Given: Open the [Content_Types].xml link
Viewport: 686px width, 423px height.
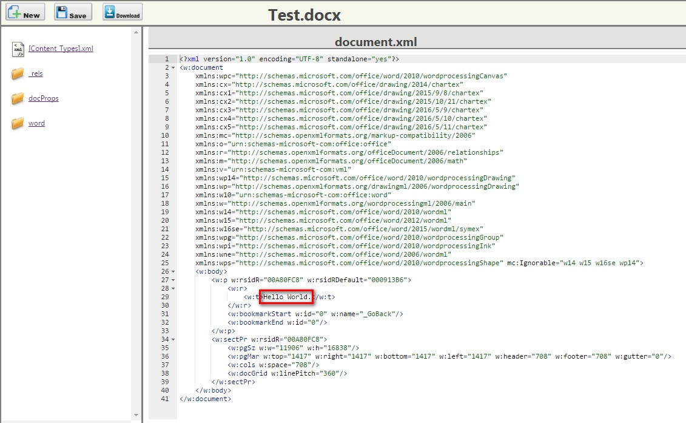Looking at the screenshot, I should point(61,49).
